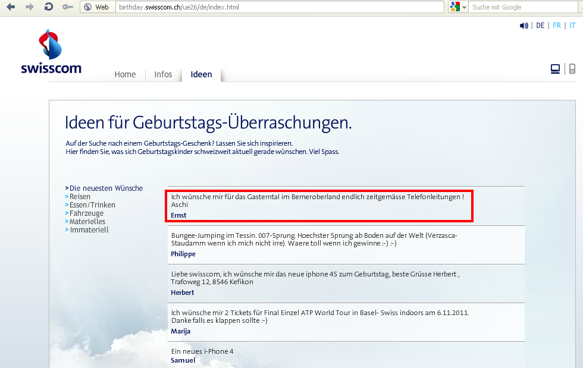Click the Swisscom logo
Viewport: 583px width, 368px height.
[x=51, y=52]
